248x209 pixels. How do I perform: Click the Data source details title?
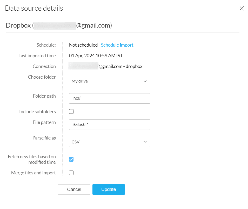coord(34,8)
